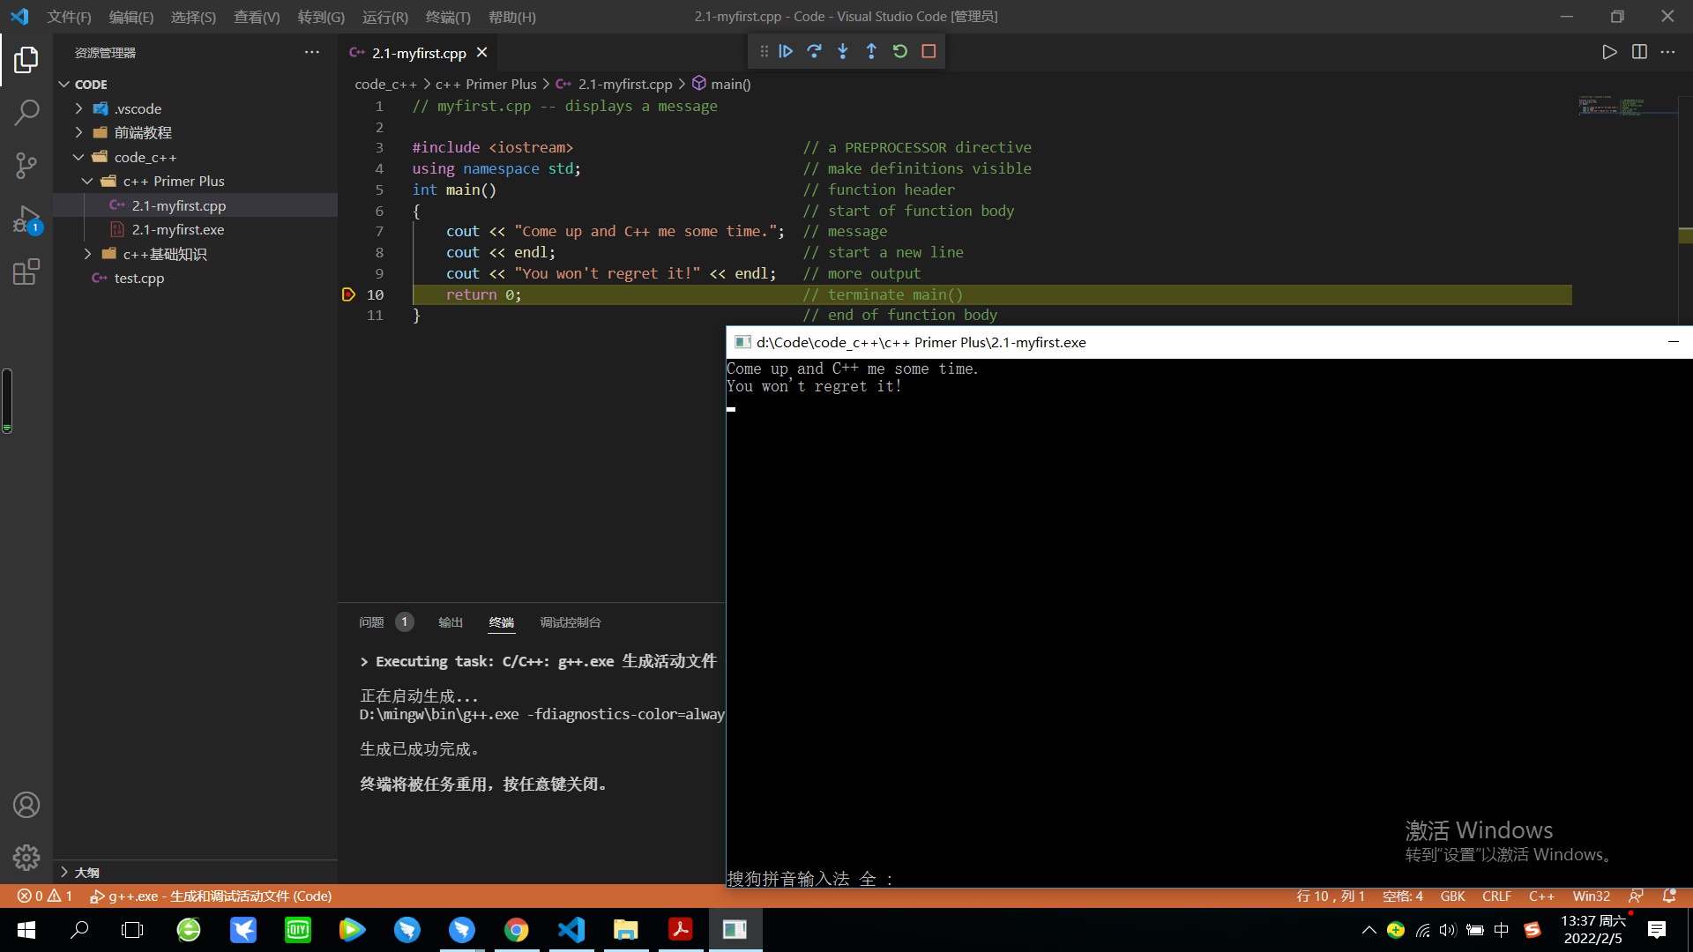Open the Manage gear settings icon
Screen dimensions: 1693x952
point(26,857)
